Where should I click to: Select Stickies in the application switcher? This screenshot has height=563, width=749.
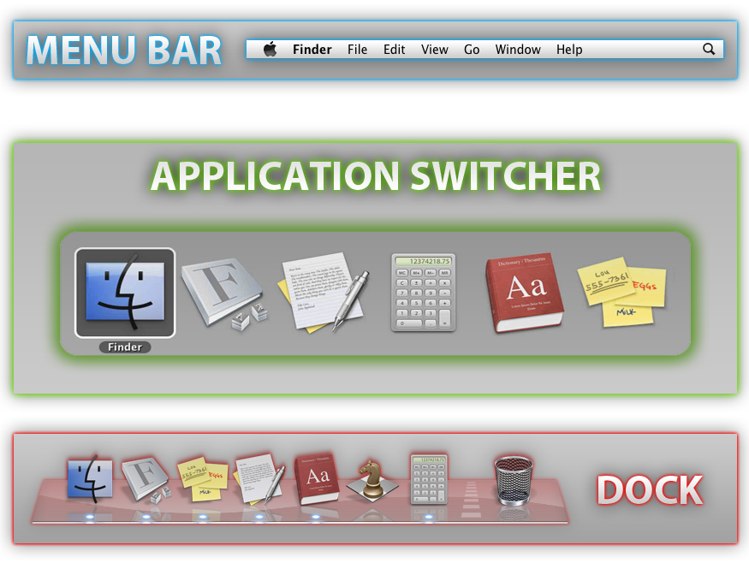[x=621, y=293]
